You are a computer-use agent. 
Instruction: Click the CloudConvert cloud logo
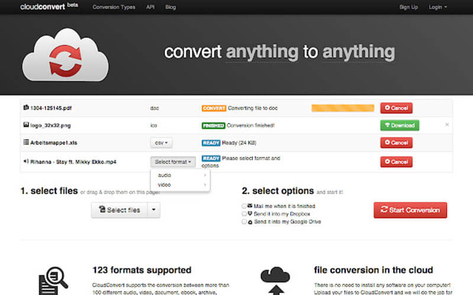click(x=65, y=55)
